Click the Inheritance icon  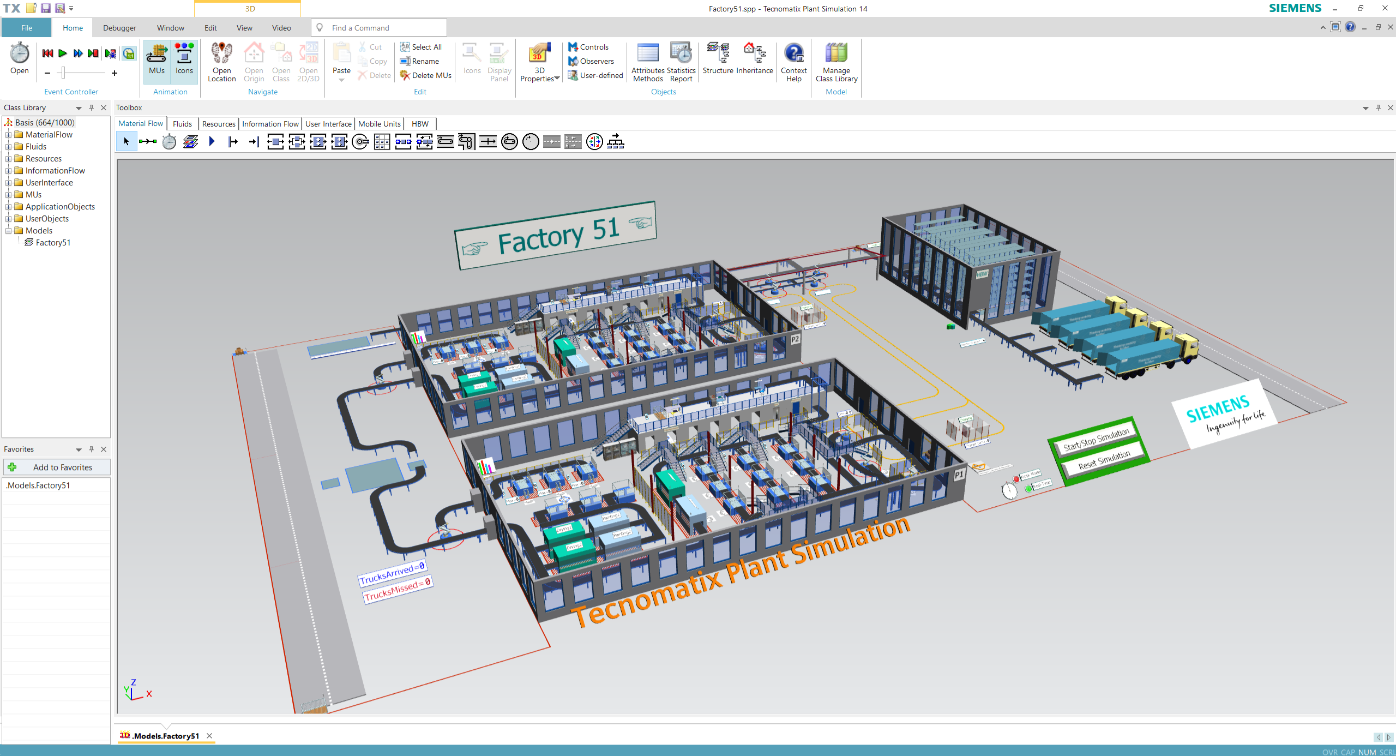click(755, 53)
